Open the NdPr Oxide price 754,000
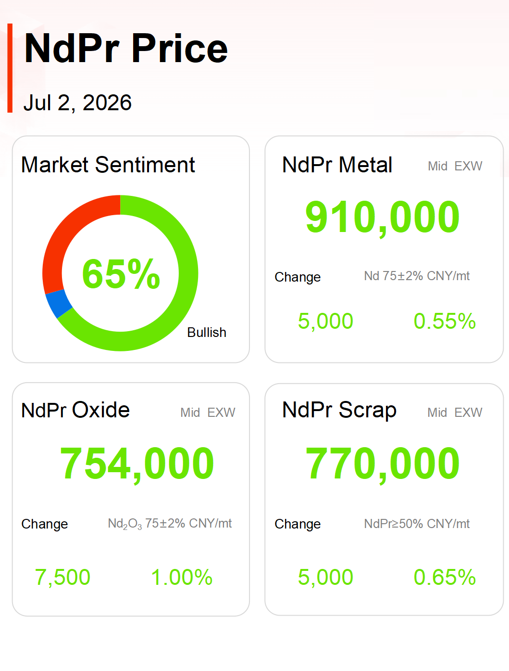 [137, 464]
